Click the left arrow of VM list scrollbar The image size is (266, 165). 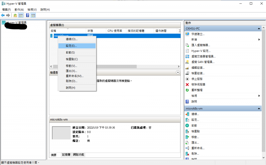(51, 66)
